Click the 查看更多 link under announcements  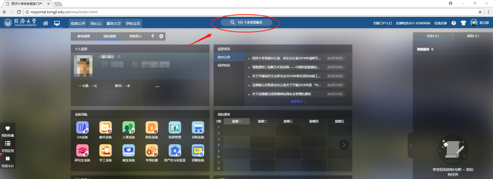298,101
